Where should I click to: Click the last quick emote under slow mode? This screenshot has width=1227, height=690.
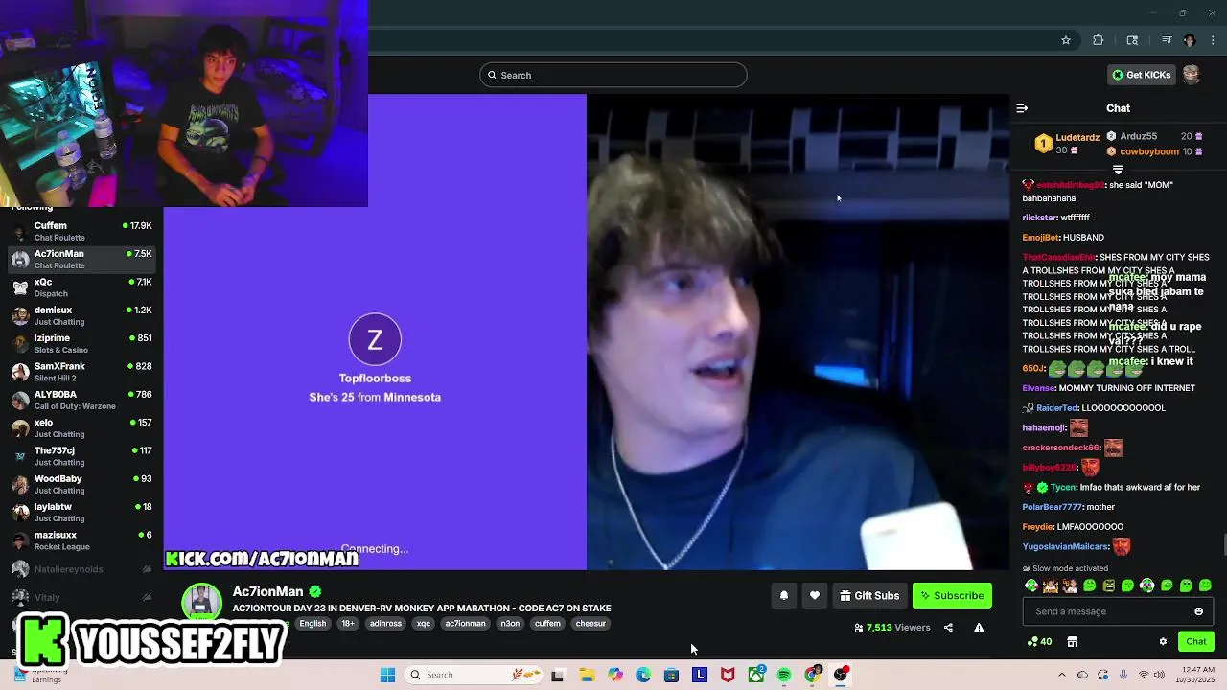(1205, 585)
